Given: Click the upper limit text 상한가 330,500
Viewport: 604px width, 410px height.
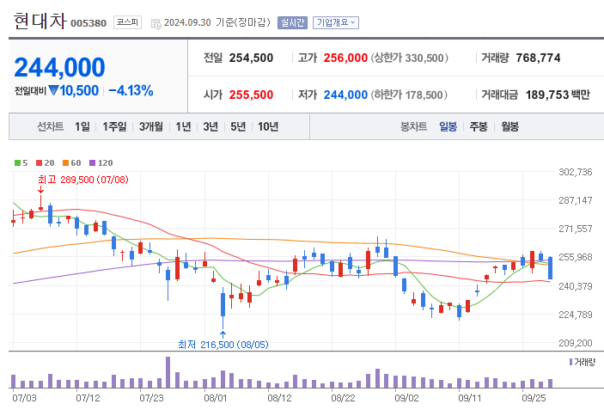Looking at the screenshot, I should click(410, 58).
